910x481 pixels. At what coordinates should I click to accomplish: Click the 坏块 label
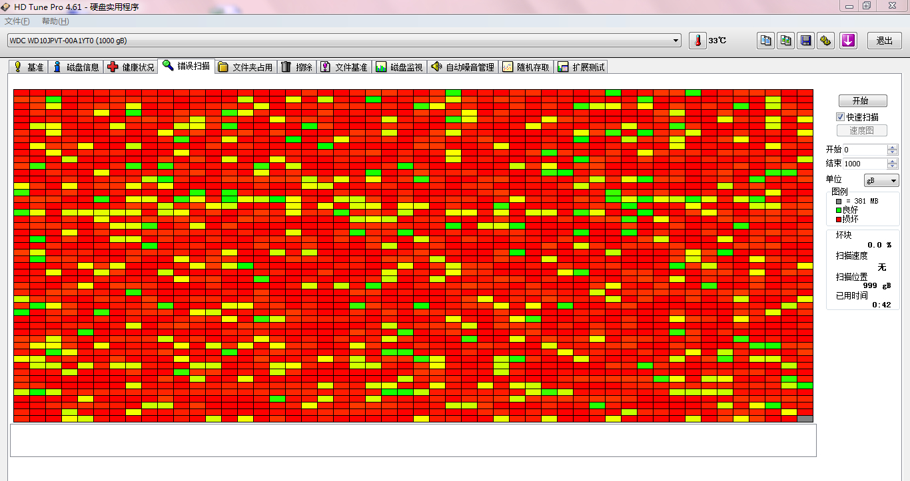tap(844, 236)
